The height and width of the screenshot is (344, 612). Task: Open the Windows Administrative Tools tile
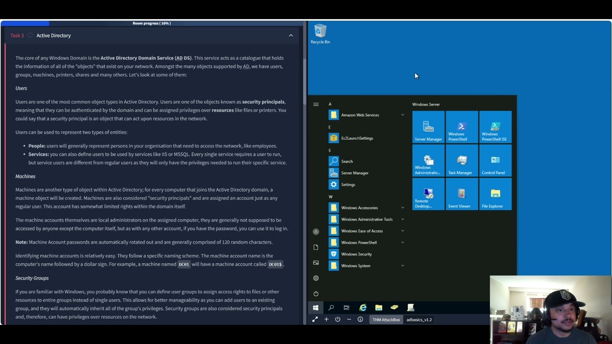coord(428,161)
